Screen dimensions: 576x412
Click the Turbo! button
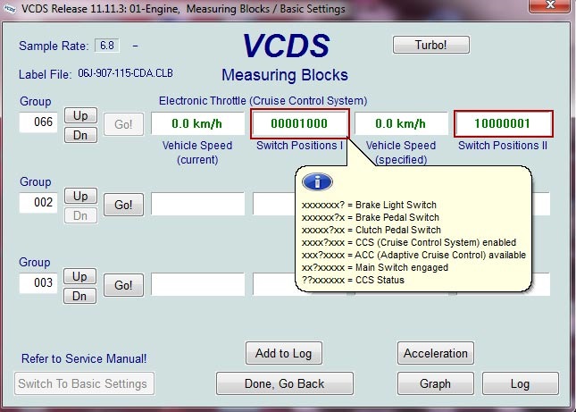(x=431, y=45)
